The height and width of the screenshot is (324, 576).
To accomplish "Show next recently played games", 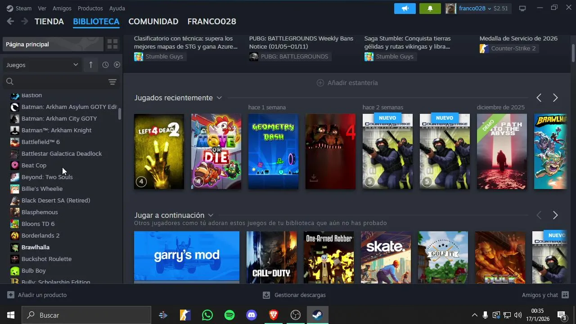I will point(555,98).
